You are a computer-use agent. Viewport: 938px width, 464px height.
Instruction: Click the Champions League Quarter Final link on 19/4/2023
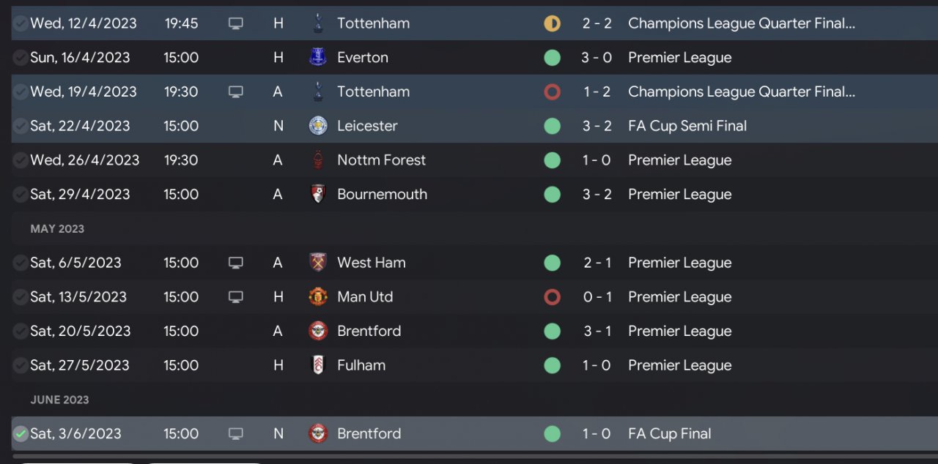tap(742, 91)
